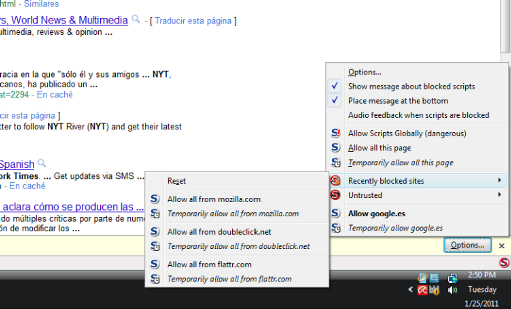The height and width of the screenshot is (309, 511).
Task: Click the 2:50 PM taskbar clock
Action: (482, 275)
